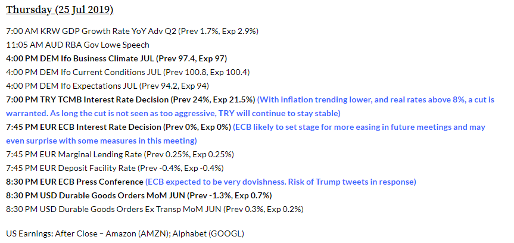Select the Ifo Business Climate JUL entry
Image resolution: width=514 pixels, height=243 pixels.
[x=116, y=58]
